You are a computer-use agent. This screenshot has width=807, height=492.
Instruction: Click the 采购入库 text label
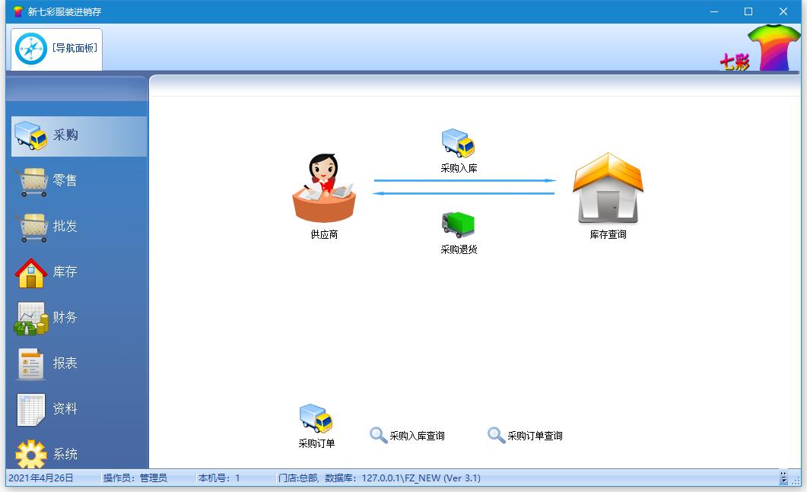(x=459, y=168)
